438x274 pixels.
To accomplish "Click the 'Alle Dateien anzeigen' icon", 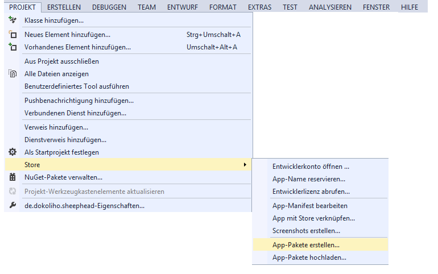I will click(13, 74).
